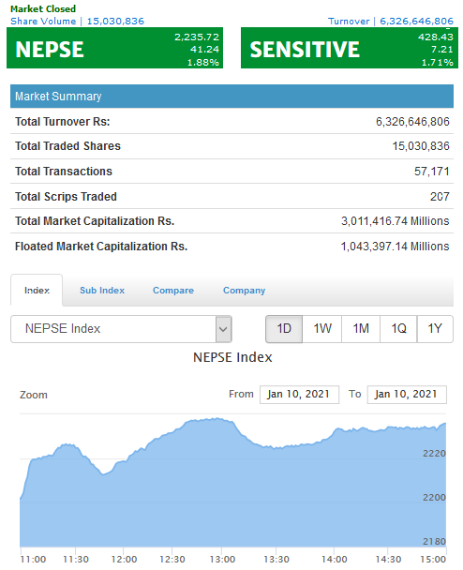Open the Sub Index tab
463x570 pixels.
[x=102, y=291]
